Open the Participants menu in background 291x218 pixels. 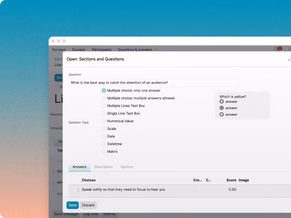101,50
